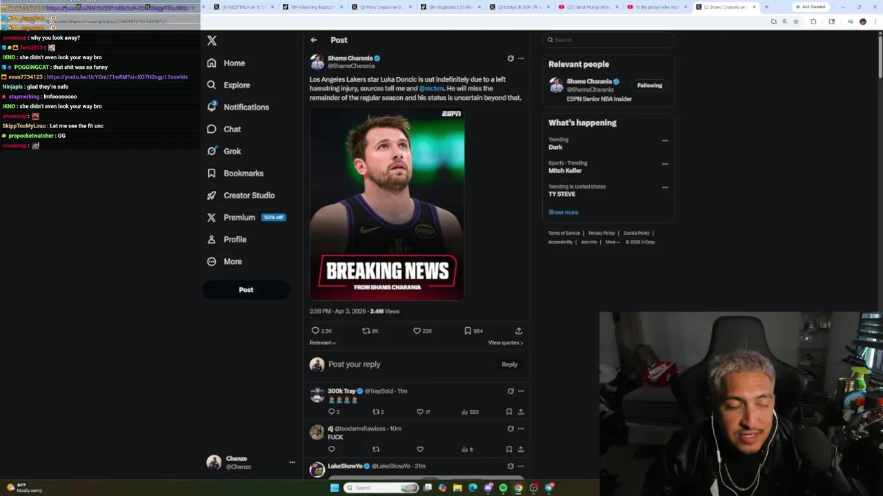Viewport: 883px width, 496px height.
Task: Open Creator Studio
Action: click(x=241, y=195)
